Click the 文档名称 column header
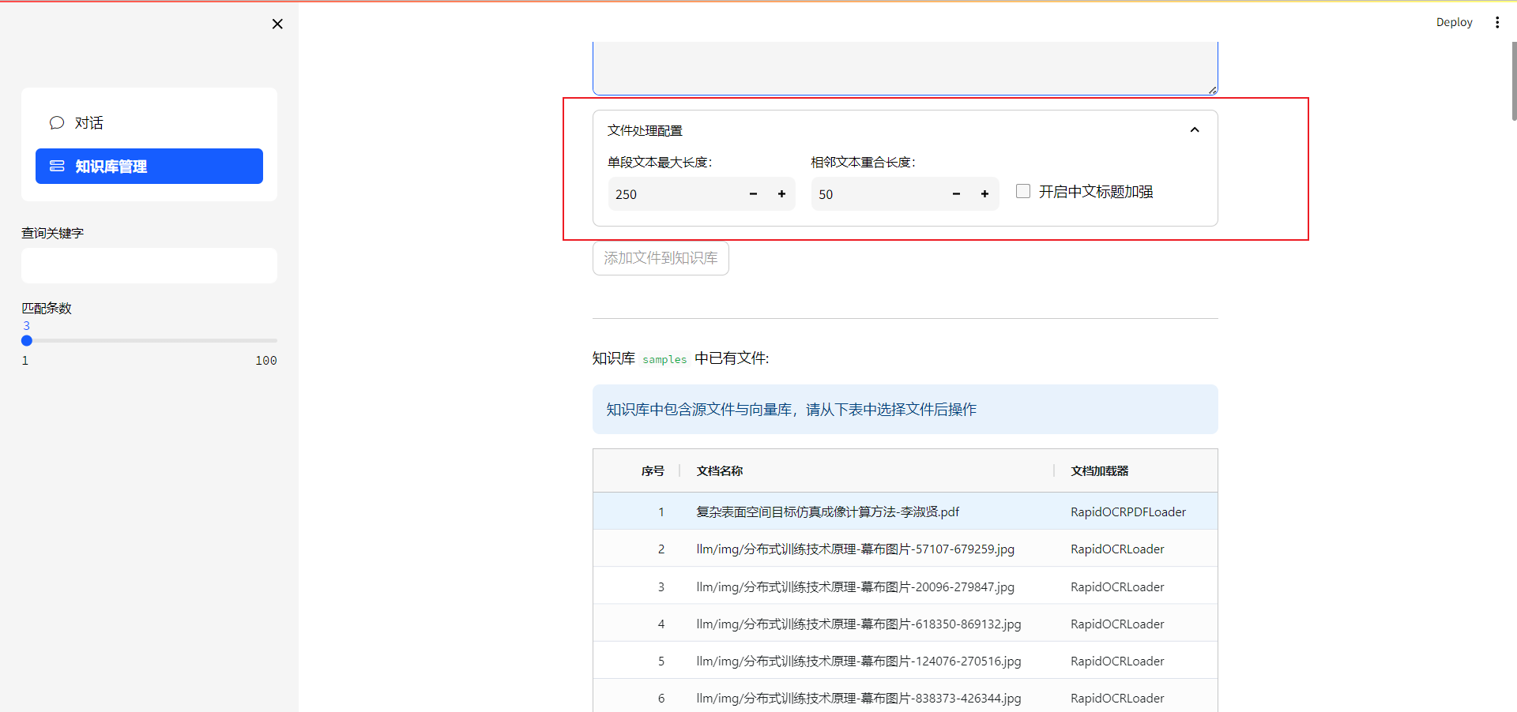The image size is (1517, 712). coord(719,470)
